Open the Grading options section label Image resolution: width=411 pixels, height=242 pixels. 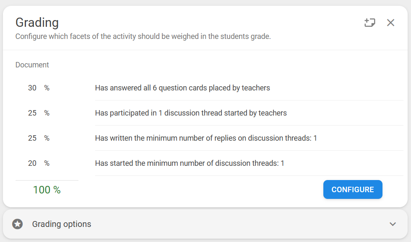coord(62,224)
